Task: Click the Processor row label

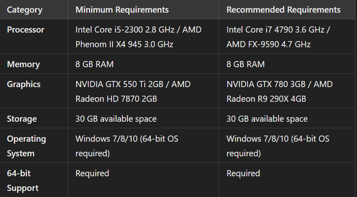Action: [x=26, y=30]
